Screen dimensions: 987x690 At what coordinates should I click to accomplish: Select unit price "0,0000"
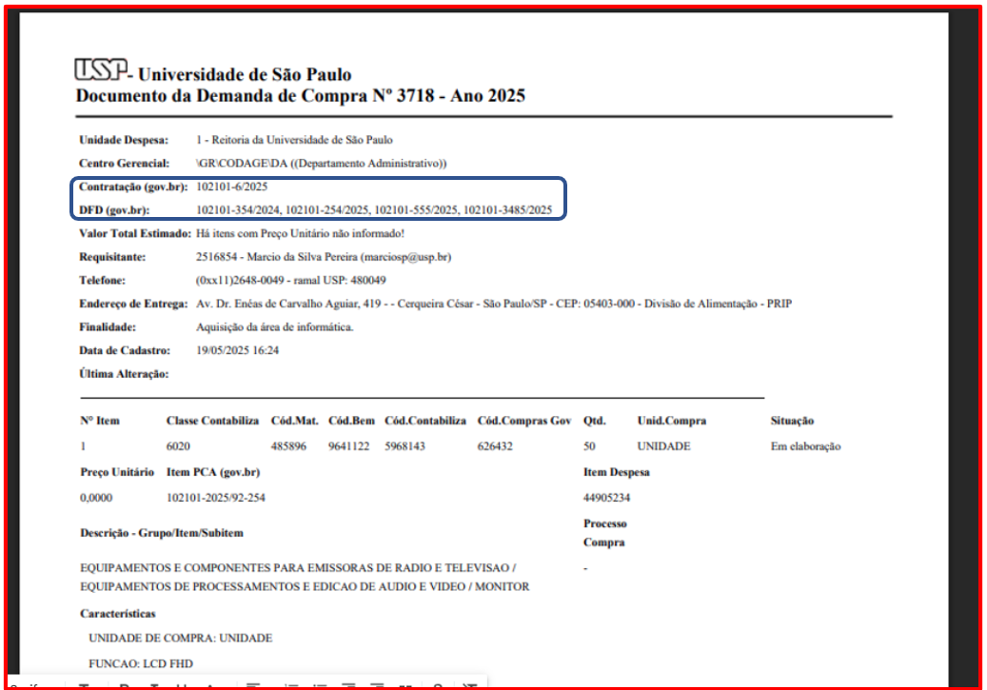point(96,498)
